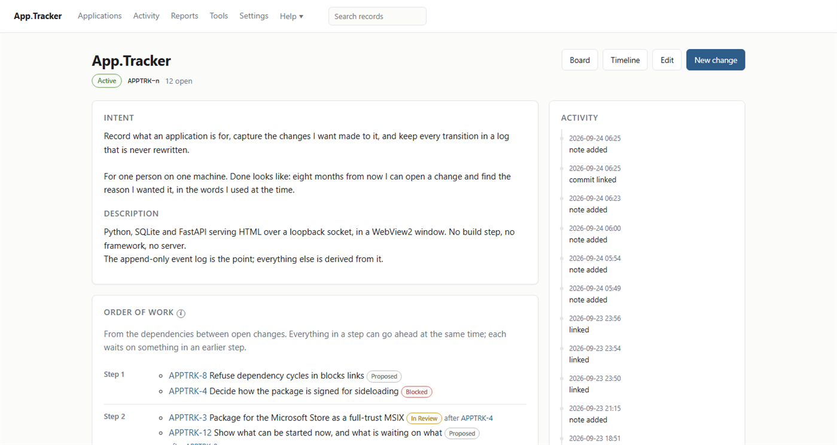Click Proposed badge on APPTRK-8 row
This screenshot has width=837, height=445.
[384, 376]
